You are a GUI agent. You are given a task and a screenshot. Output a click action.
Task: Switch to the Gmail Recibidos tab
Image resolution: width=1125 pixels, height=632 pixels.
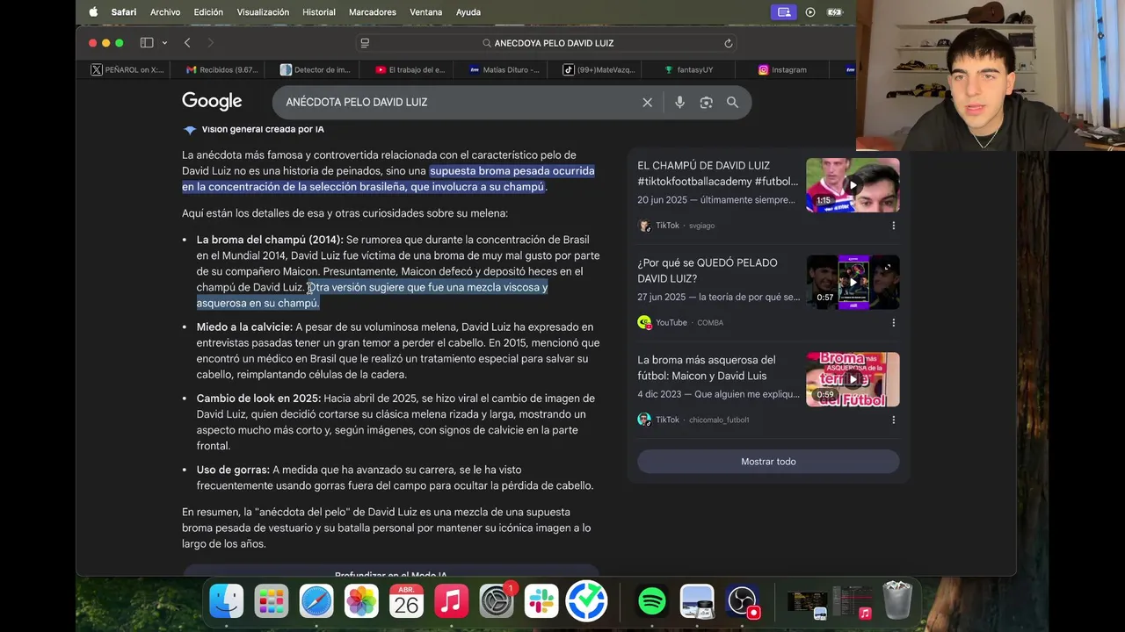[221, 69]
